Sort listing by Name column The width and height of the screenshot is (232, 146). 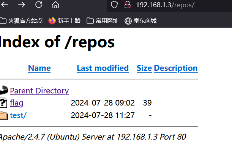tap(39, 68)
